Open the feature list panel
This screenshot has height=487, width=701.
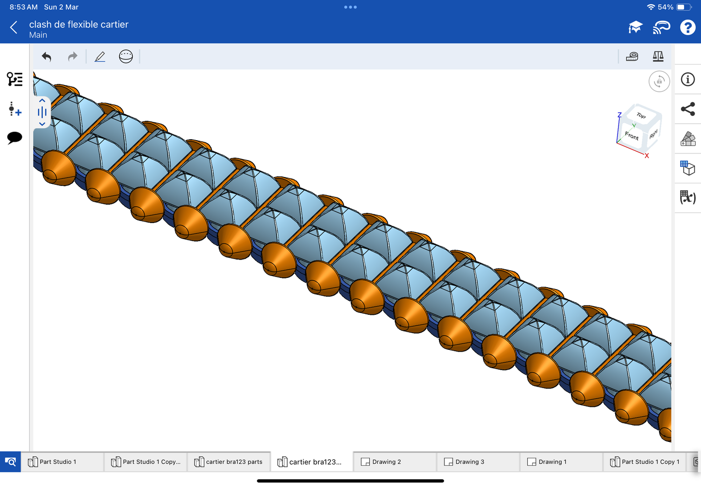(x=15, y=79)
